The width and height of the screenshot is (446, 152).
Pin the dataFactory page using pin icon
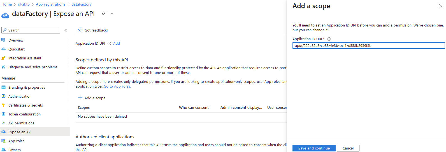(104, 14)
